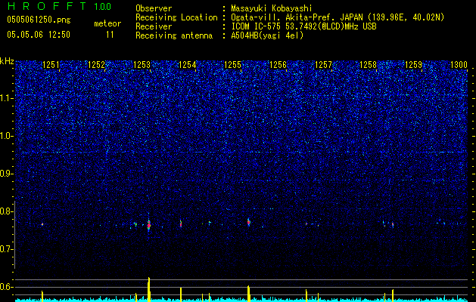Viewport: 476px width, 302px height.
Task: Click the Receiving antenna label
Action: tap(174, 35)
